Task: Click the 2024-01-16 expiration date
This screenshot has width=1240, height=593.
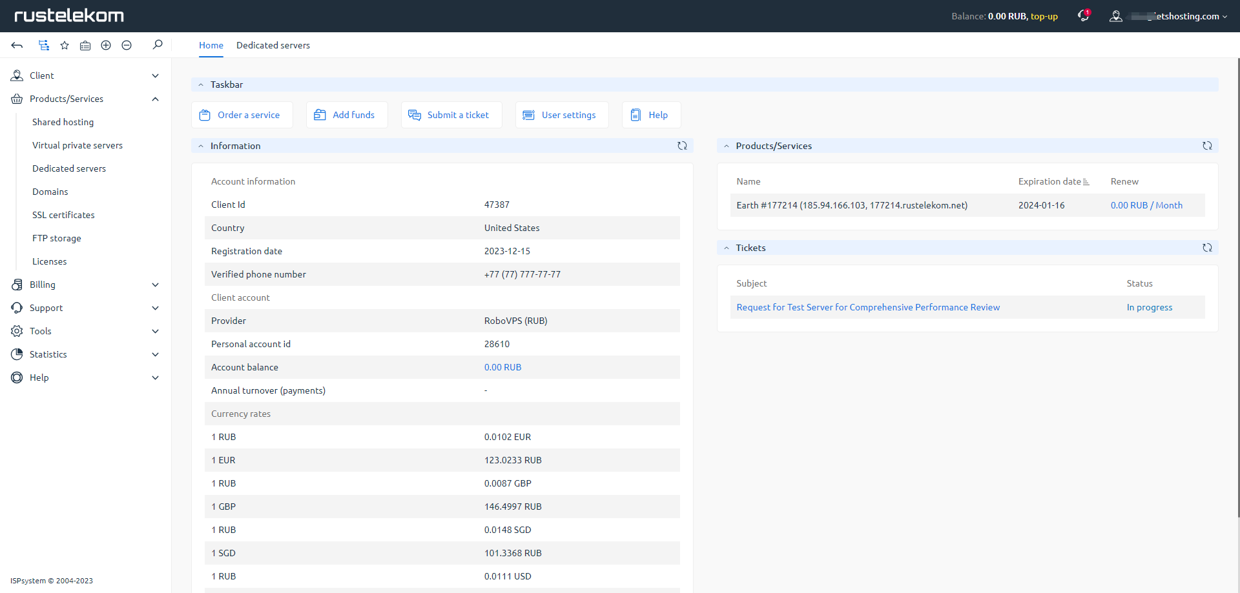Action: tap(1041, 205)
